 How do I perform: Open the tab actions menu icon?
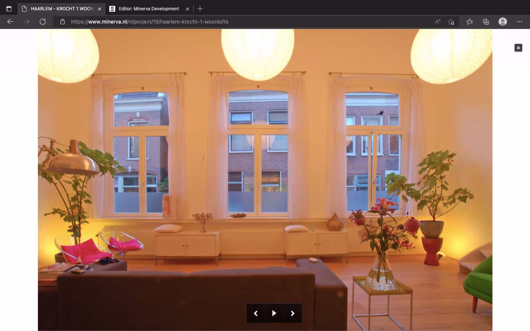pos(9,9)
